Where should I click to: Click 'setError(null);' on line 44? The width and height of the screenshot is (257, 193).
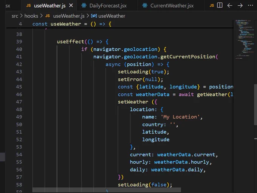pos(141,79)
